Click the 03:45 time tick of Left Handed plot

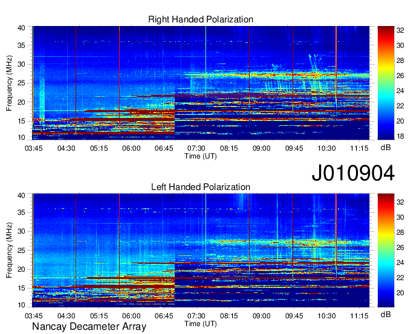tap(34, 316)
